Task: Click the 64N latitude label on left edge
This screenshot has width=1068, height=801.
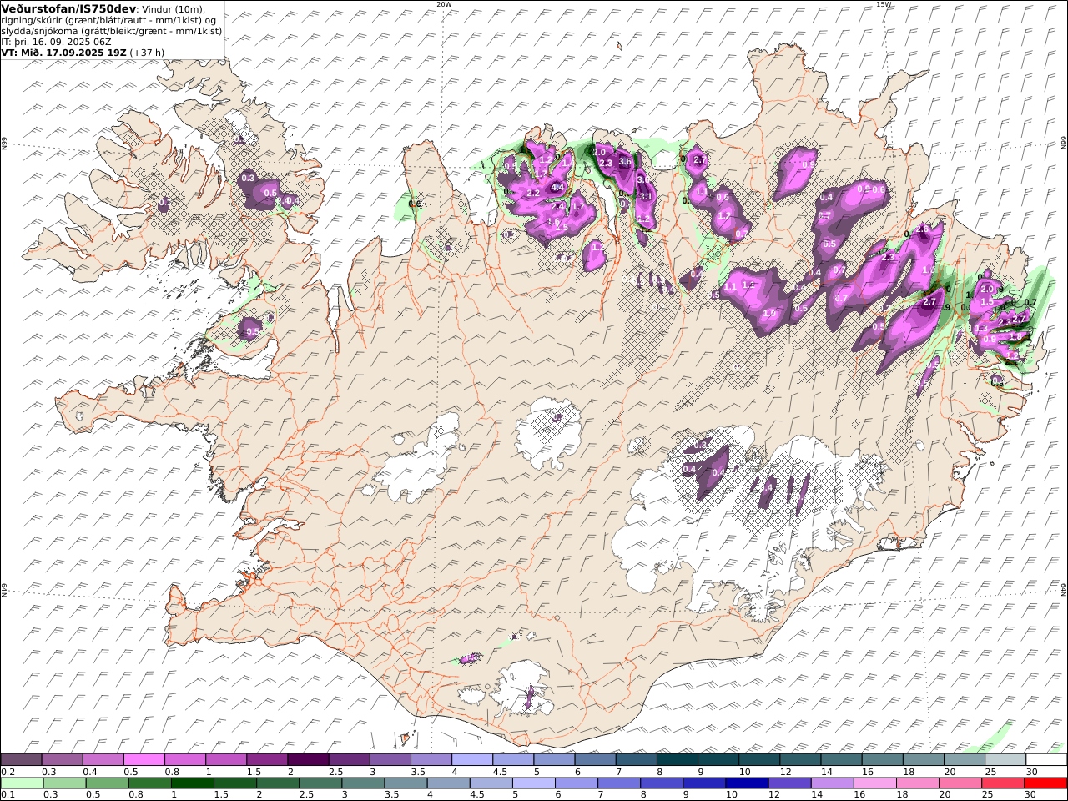Action: click(x=4, y=589)
